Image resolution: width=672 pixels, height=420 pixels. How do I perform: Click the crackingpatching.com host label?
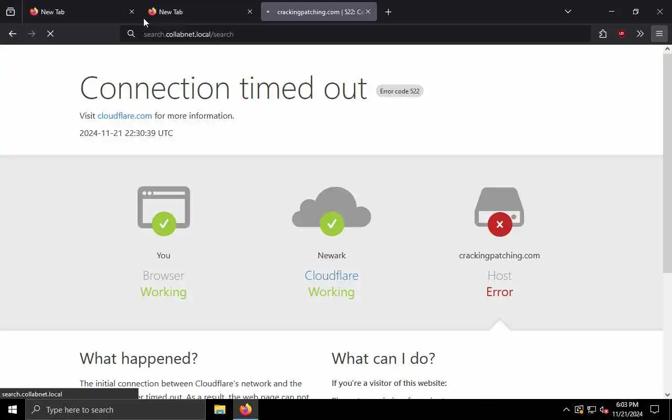pos(499,256)
